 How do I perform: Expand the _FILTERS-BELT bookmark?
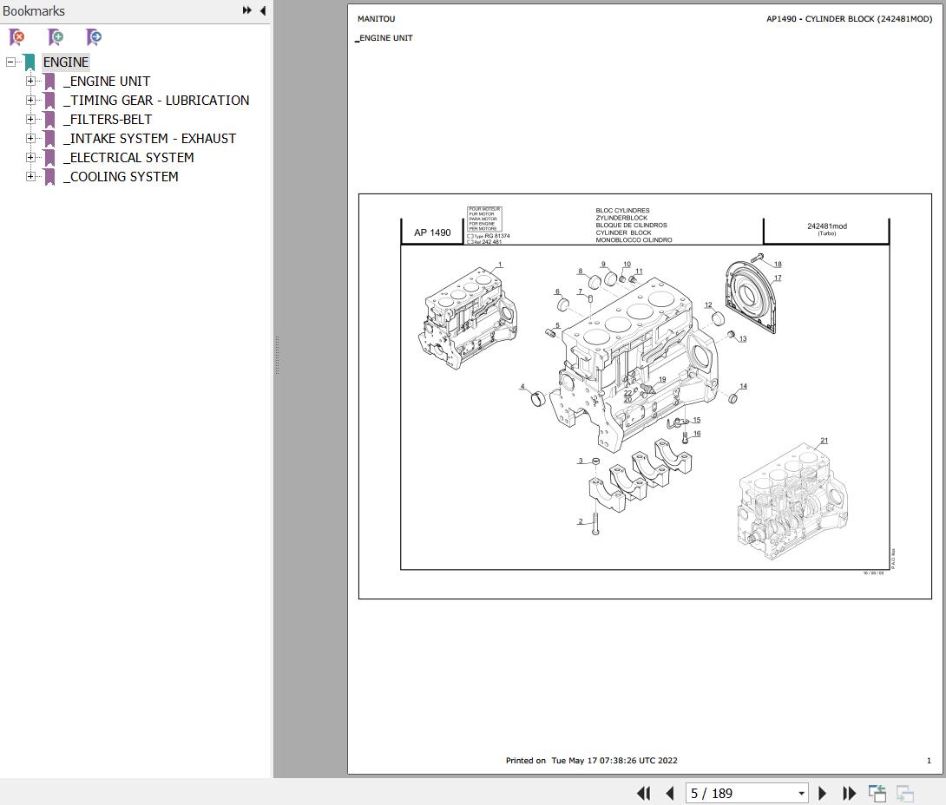click(x=30, y=120)
